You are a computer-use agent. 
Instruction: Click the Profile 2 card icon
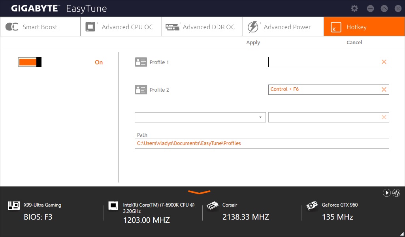tap(141, 90)
